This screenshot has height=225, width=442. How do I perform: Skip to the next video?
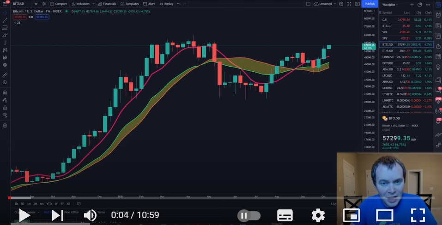(57, 215)
